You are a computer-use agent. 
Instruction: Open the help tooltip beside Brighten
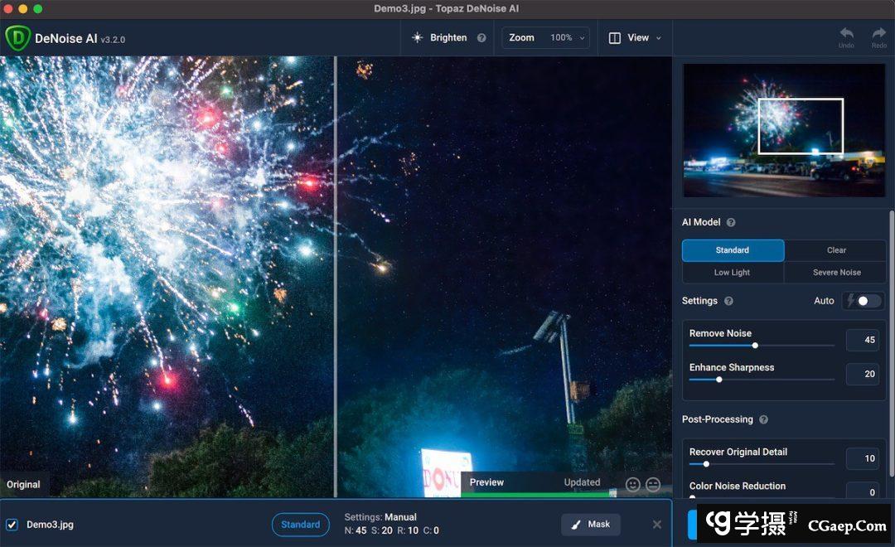[x=481, y=38]
